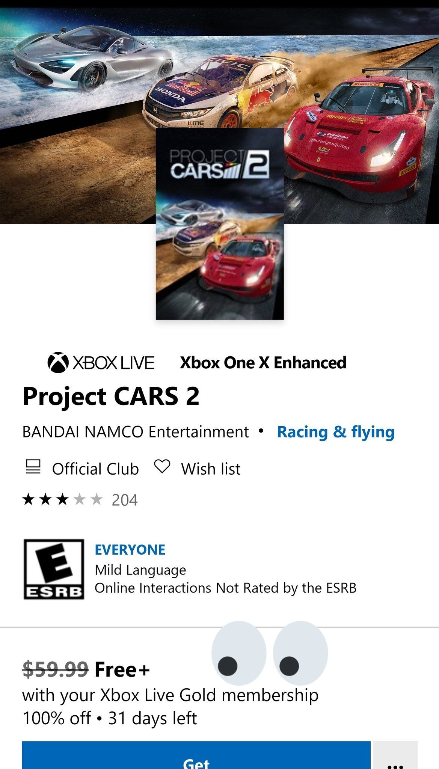Click the eyes emoji sticker
Viewport: 439px width, 769px height.
pos(270,653)
